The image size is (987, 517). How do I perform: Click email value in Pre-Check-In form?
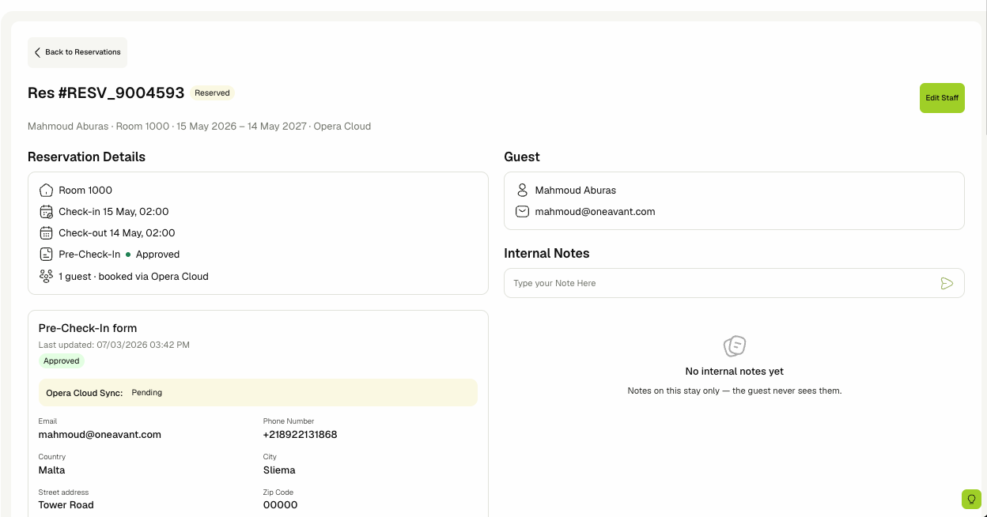100,435
